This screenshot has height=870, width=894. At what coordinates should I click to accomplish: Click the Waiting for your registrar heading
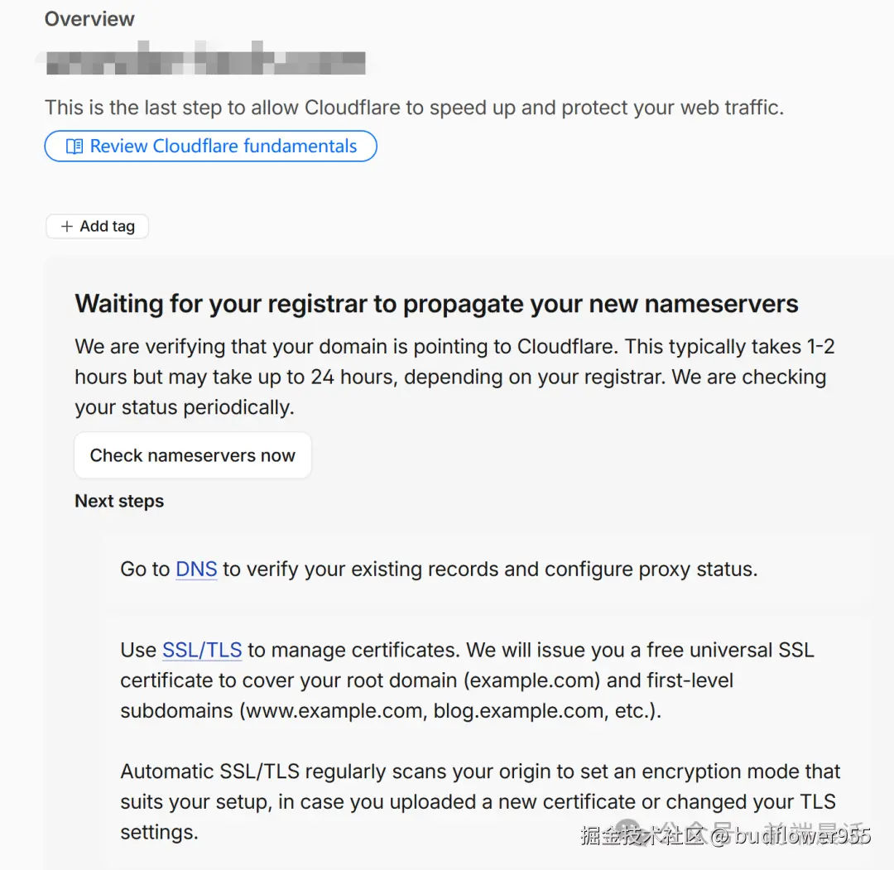(436, 304)
